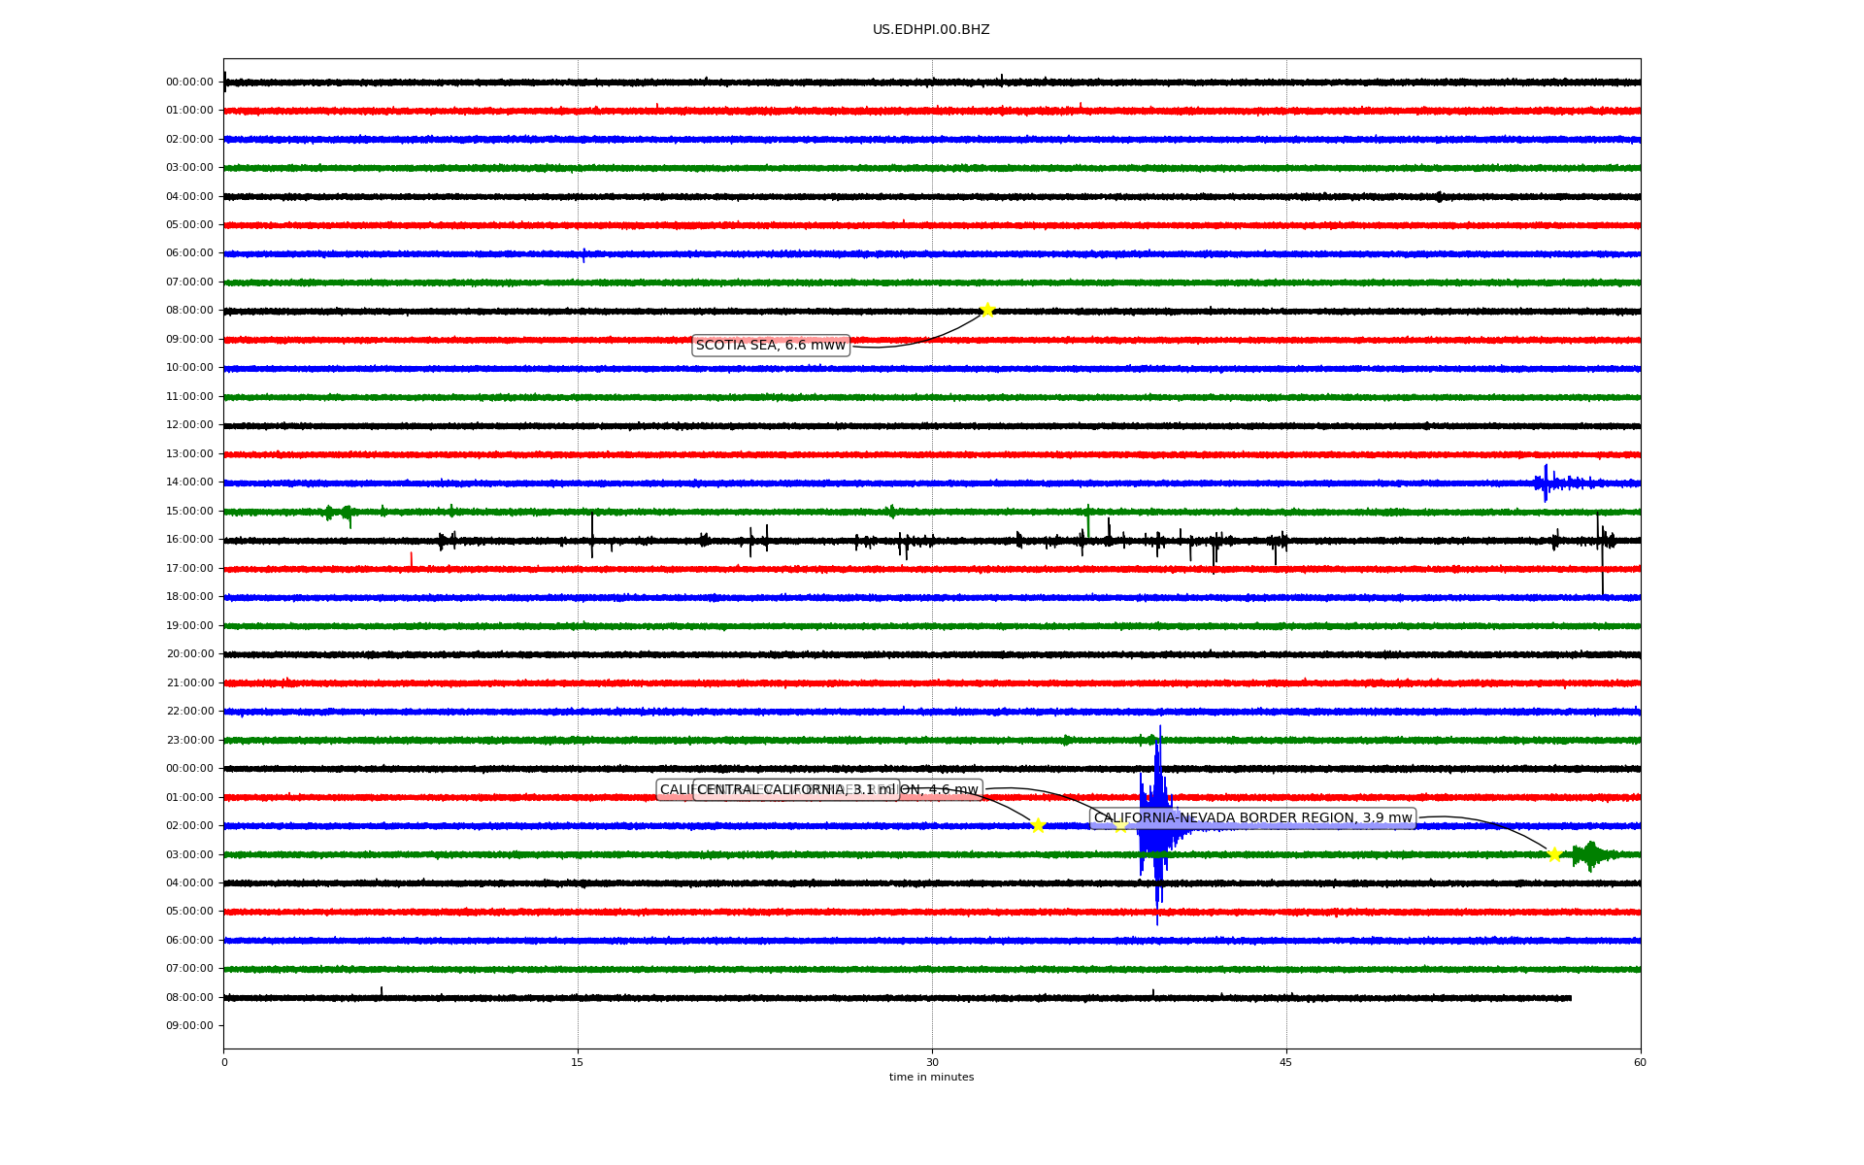Click the green waveform burst after the 3.9 mw star
Screen dimensions: 1864x1165
[x=1590, y=855]
